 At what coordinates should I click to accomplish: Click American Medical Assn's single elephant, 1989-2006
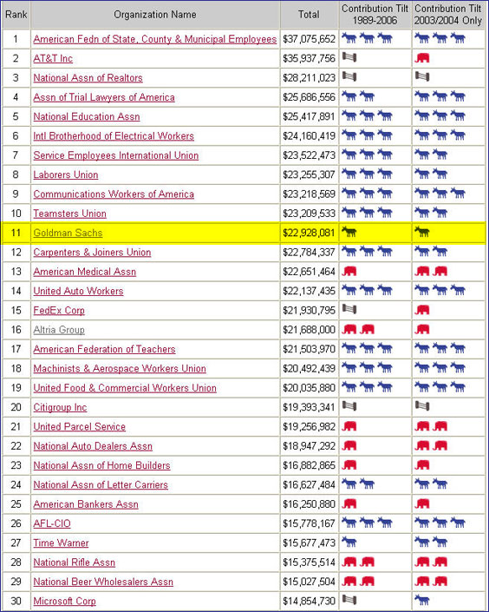point(349,271)
